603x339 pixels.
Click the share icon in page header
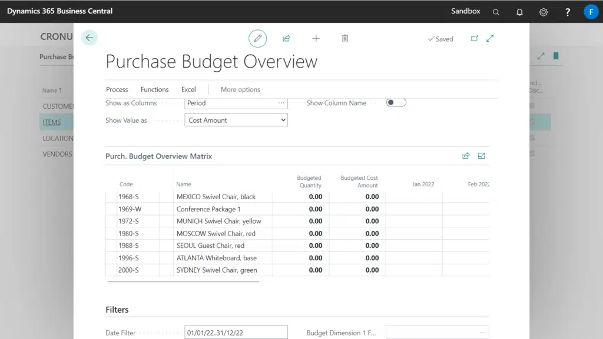[287, 39]
